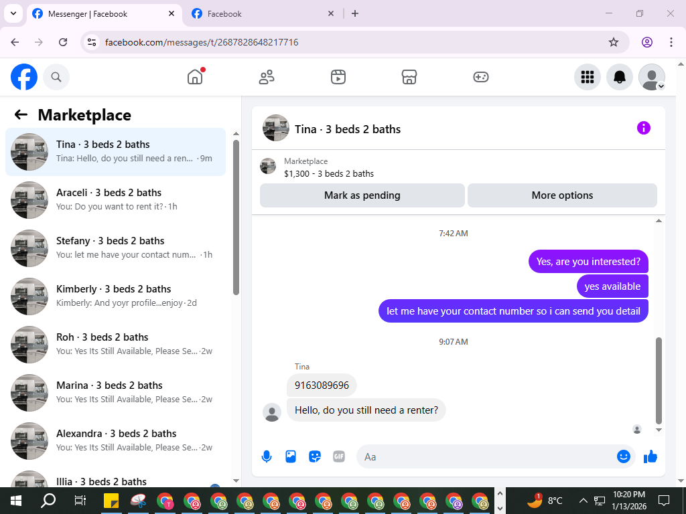Open the Marina conversation
This screenshot has width=686, height=514.
click(x=115, y=392)
